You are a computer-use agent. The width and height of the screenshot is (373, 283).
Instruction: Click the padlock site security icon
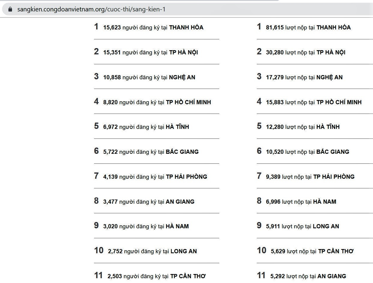coord(10,9)
